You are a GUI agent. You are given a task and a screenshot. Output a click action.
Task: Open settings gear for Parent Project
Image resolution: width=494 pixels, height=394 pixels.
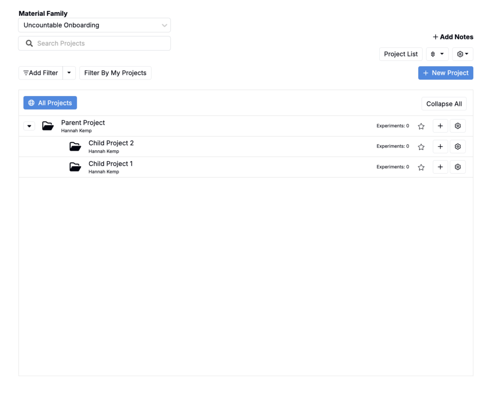458,126
